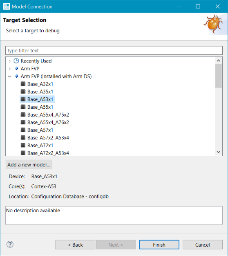The height and width of the screenshot is (256, 228).
Task: Click the chip icon beside Base_A72x1
Action: coord(23,145)
